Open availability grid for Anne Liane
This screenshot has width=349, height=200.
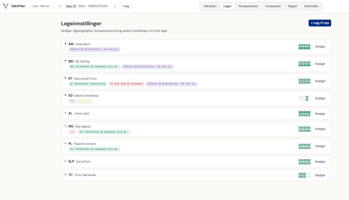tap(304, 114)
